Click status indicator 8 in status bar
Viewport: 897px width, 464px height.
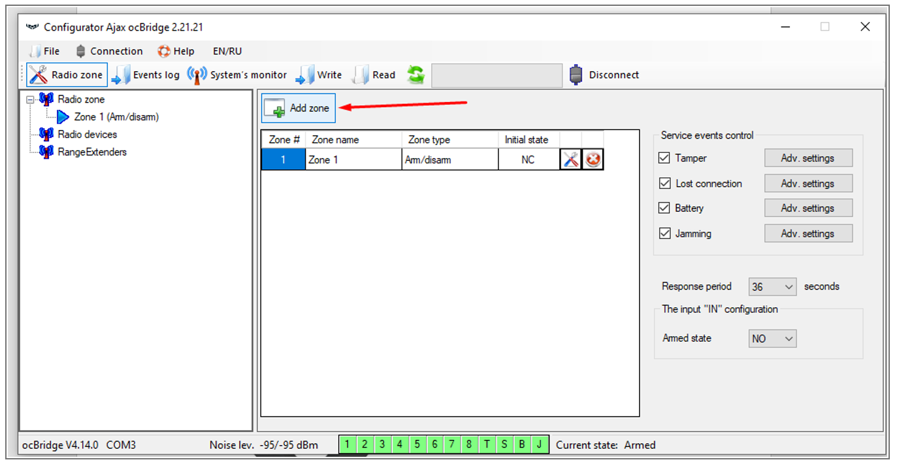(x=469, y=445)
